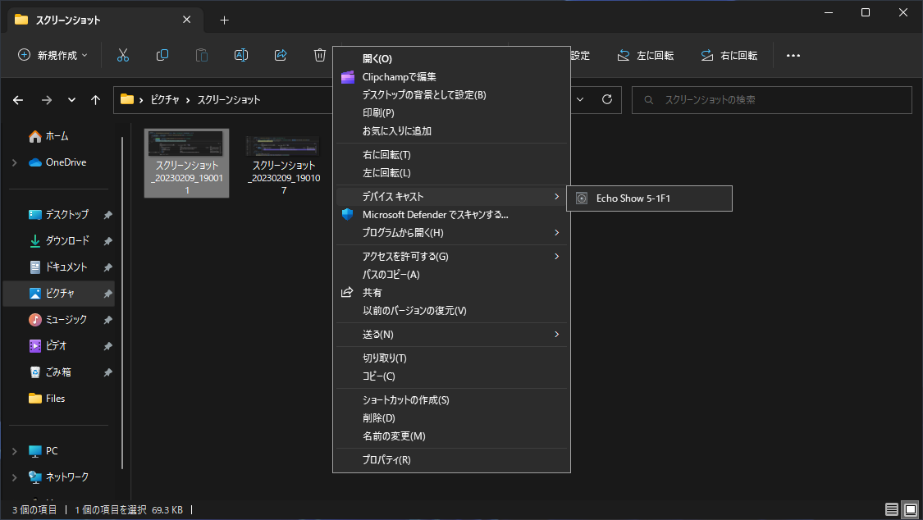
Task: Open the 新規作成 dropdown
Action: click(51, 55)
